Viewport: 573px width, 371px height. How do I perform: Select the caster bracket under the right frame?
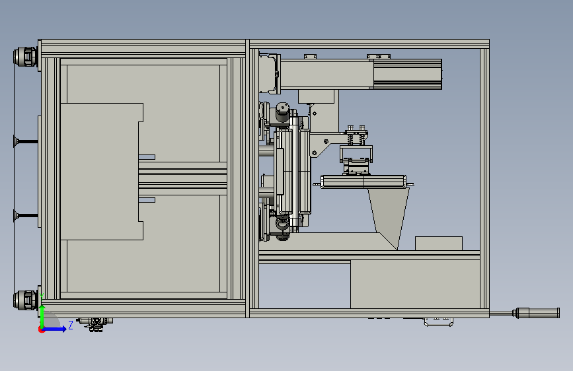439,322
